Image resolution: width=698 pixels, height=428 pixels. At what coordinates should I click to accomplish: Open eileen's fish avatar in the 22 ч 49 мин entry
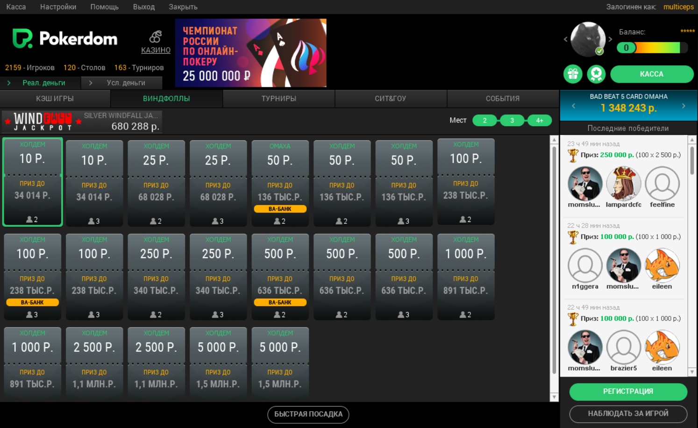tap(662, 347)
